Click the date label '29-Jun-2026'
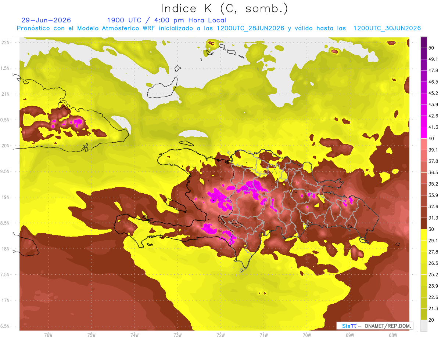The height and width of the screenshot is (340, 441). click(x=46, y=20)
